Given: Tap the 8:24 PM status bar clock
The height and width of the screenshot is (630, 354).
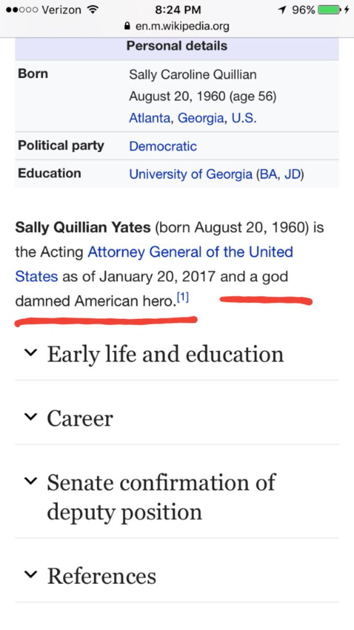Looking at the screenshot, I should (x=176, y=10).
